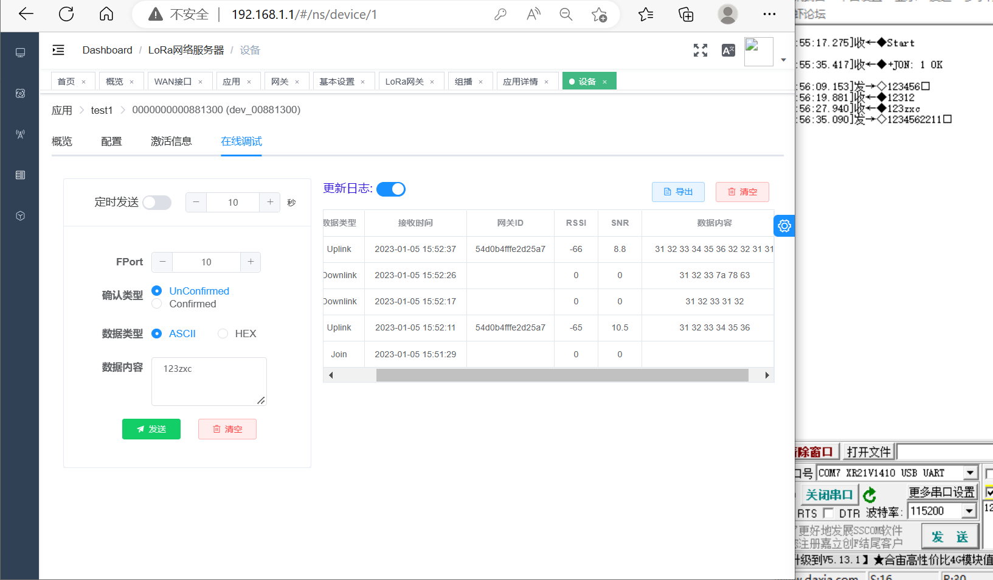993x580 pixels.
Task: Open the 激活信息 device sub-tab
Action: (x=171, y=141)
